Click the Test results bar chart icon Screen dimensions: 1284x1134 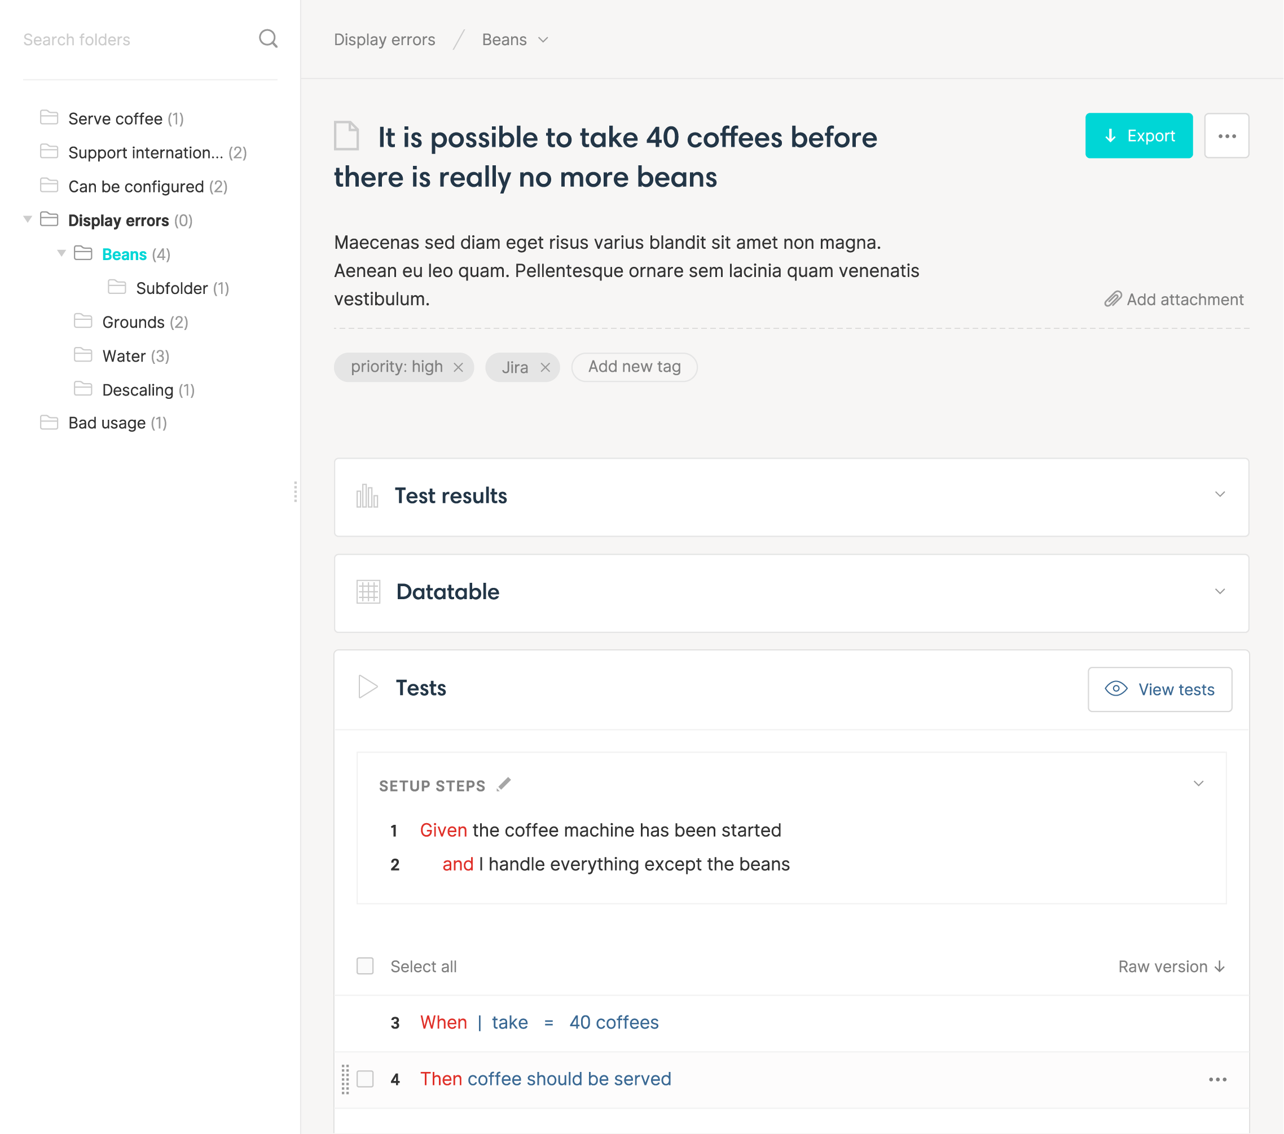coord(367,496)
